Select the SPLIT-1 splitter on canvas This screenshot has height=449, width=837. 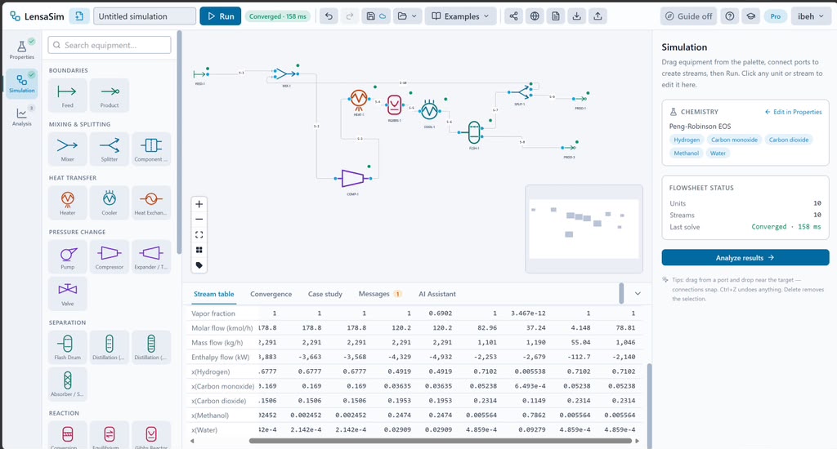521,91
